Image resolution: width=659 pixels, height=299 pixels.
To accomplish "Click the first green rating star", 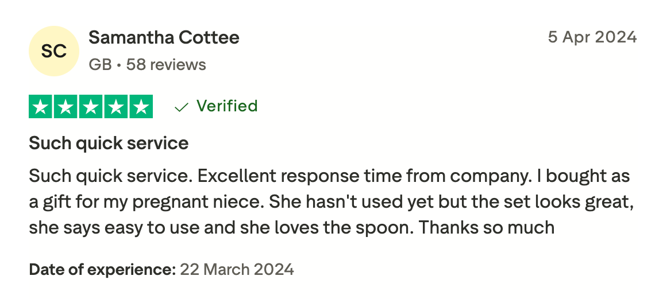I will click(41, 107).
